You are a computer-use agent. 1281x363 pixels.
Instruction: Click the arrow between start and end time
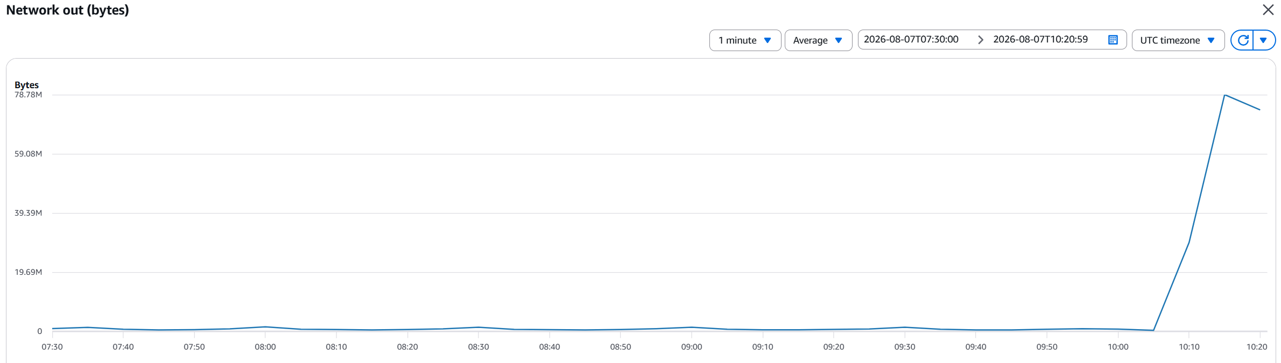(x=981, y=40)
